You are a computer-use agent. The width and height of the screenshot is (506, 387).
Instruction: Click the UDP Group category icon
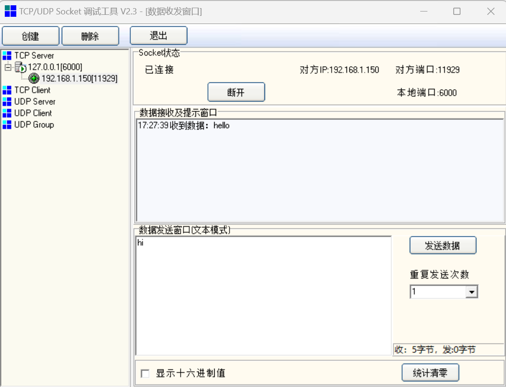(x=7, y=125)
